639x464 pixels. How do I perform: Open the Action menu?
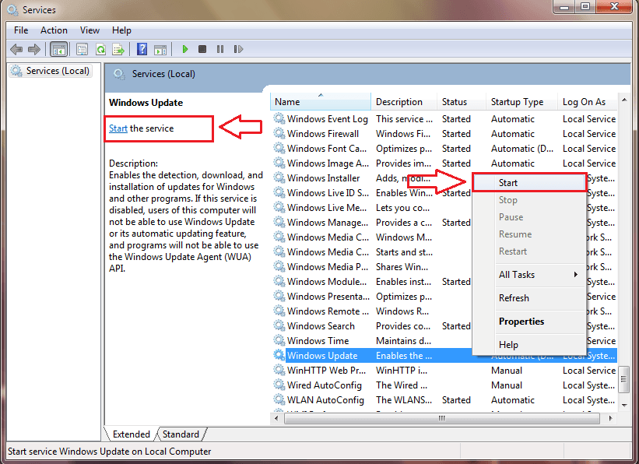tap(54, 30)
